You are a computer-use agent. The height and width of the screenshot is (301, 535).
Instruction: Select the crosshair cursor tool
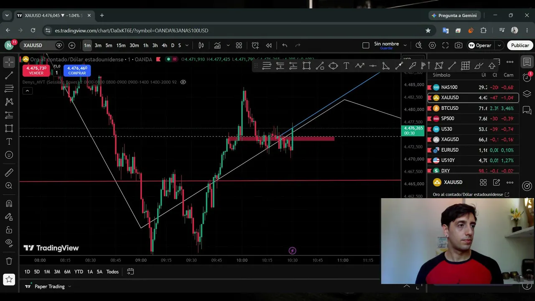pos(9,61)
